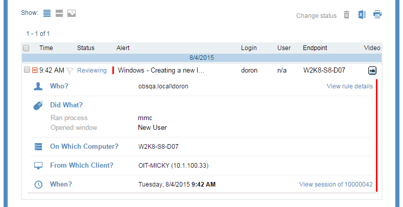
Task: Open View session of 10000042 link
Action: pyautogui.click(x=336, y=184)
